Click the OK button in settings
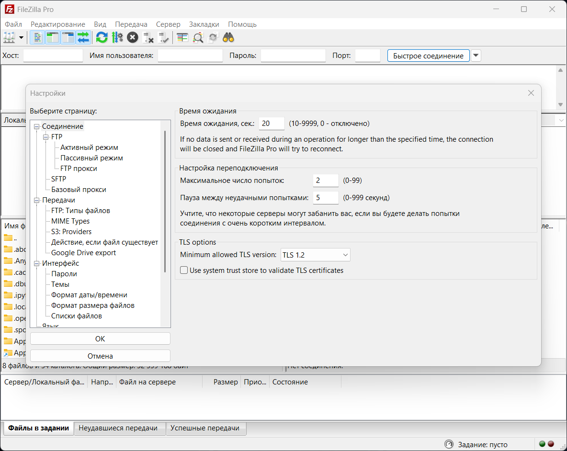The image size is (567, 451). click(100, 339)
